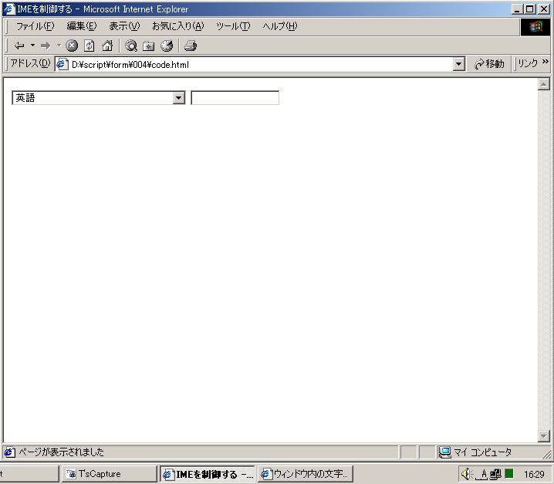Click the IME A mode tray icon

click(x=483, y=475)
